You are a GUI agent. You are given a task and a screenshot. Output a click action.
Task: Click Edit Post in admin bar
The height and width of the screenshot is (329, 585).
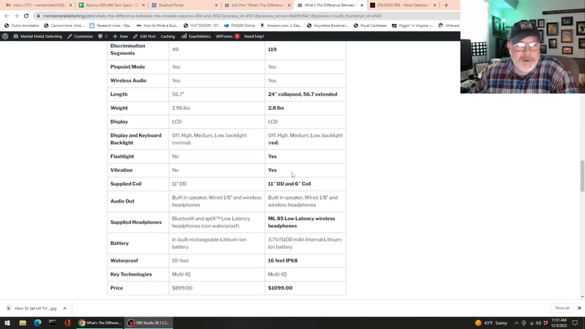click(144, 36)
